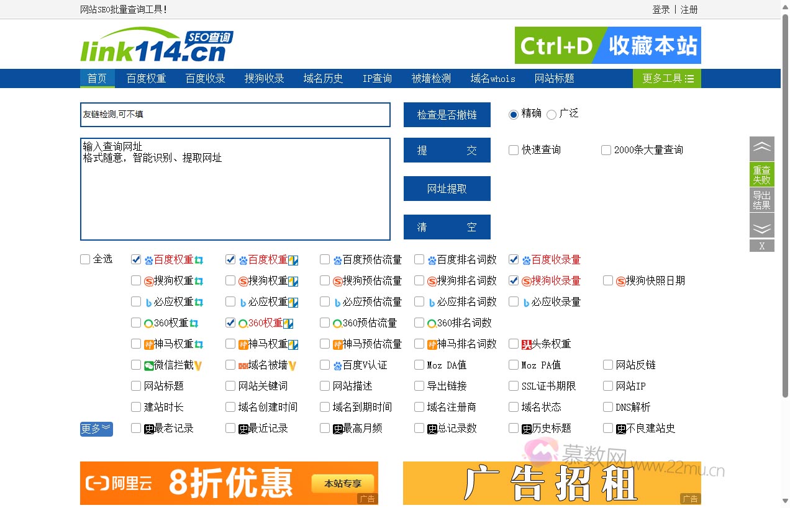Open the 阿里云 8折优惠 ad banner
The image size is (790, 508).
coord(229,483)
